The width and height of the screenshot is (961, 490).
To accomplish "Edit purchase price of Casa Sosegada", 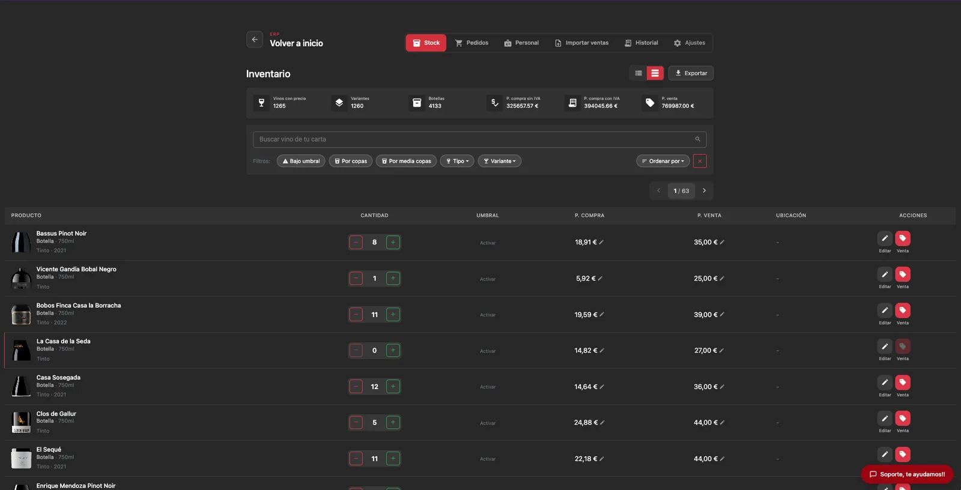I will click(x=602, y=387).
